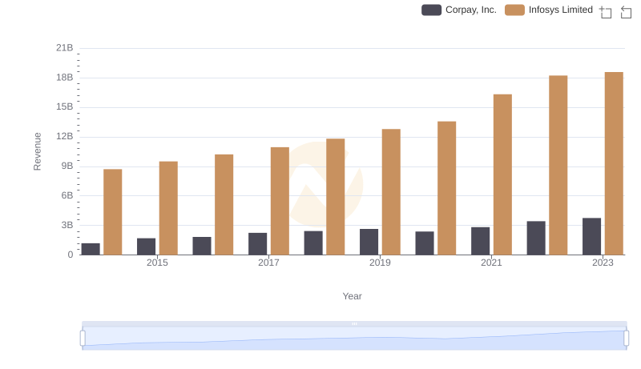This screenshot has height=369, width=641.
Task: Click the Infosys bar for 2022
Action: (558, 165)
